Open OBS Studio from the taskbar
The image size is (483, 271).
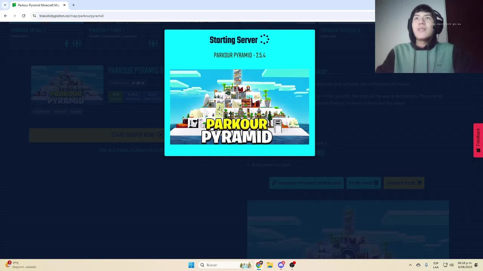coord(292,265)
